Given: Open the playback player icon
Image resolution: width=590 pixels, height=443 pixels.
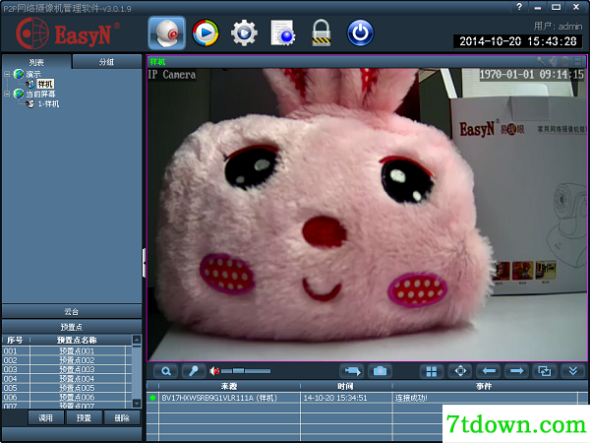Looking at the screenshot, I should (x=206, y=32).
